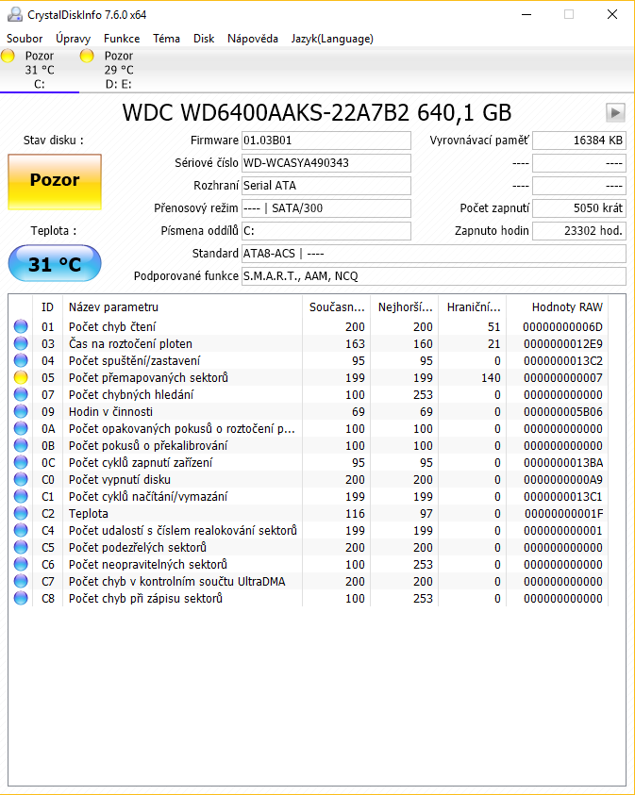Image resolution: width=635 pixels, height=795 pixels.
Task: Click the Zapnuto hodin field 23302 hod.
Action: pos(579,231)
